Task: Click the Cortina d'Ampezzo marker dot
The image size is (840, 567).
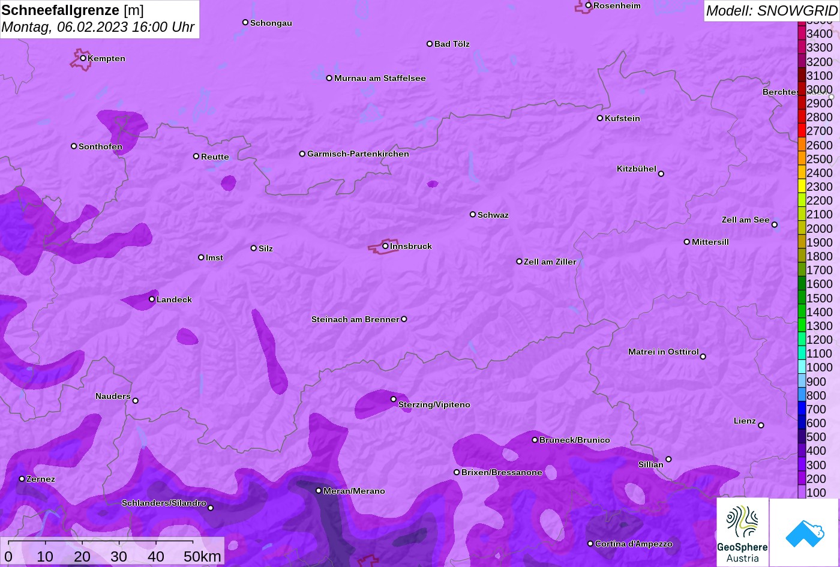Action: point(590,544)
